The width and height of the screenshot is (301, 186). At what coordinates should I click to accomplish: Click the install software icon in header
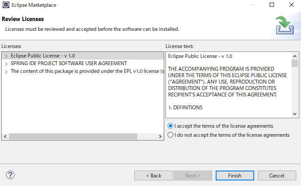(285, 25)
